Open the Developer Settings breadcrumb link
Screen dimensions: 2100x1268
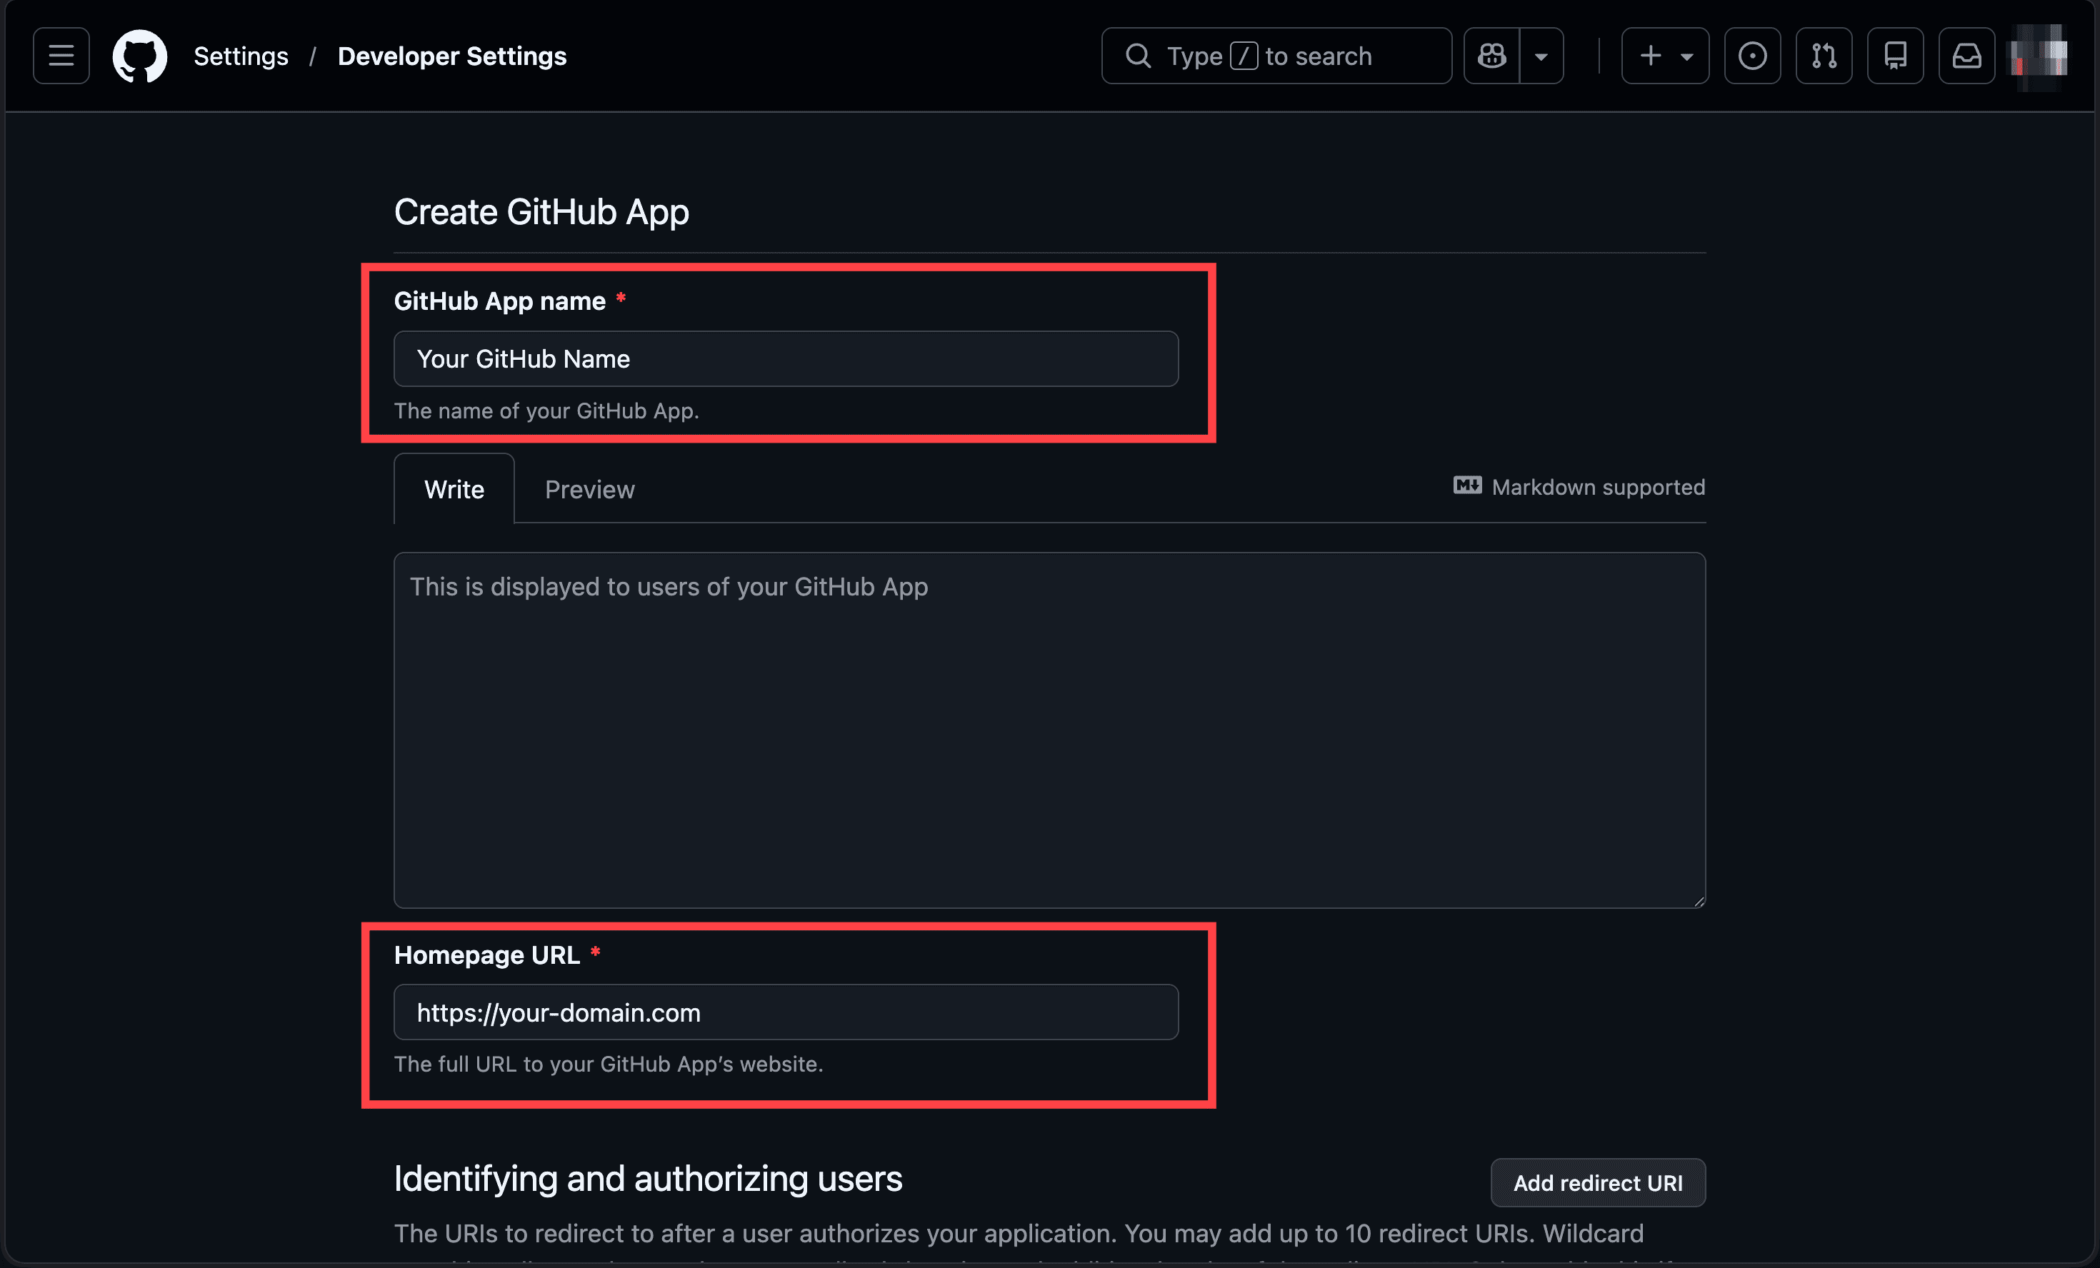(451, 56)
